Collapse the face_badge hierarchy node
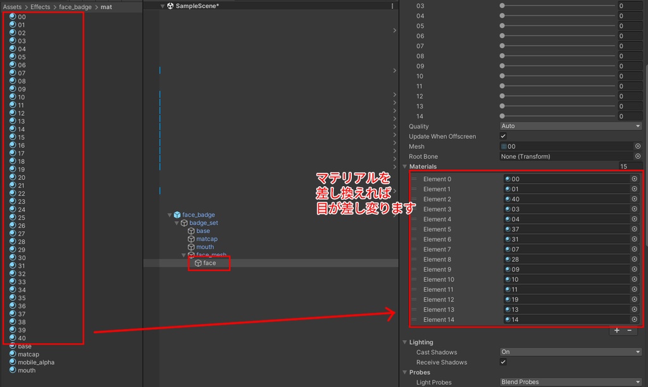Viewport: 648px width, 387px height. (170, 215)
